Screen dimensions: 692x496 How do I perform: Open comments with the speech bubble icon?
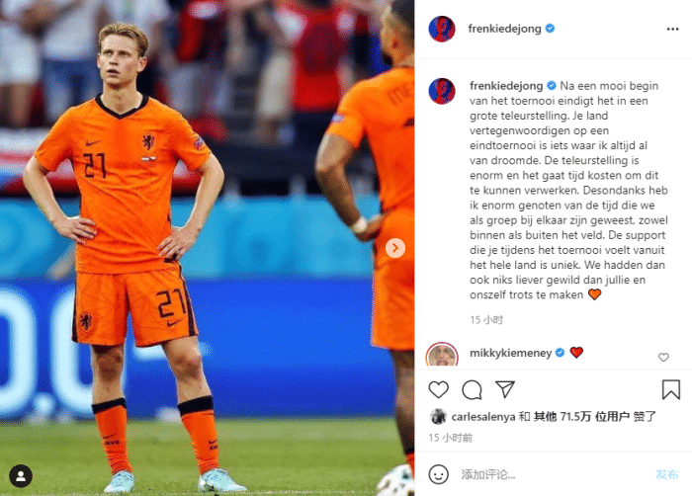(472, 389)
